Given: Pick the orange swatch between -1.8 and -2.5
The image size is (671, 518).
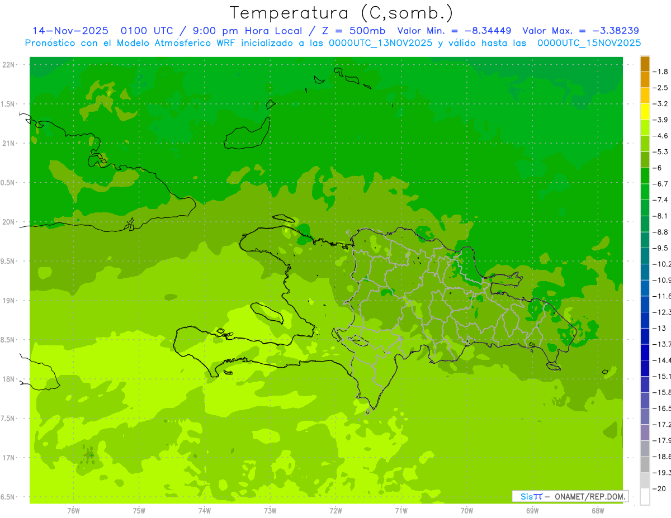Looking at the screenshot, I should pyautogui.click(x=645, y=79).
